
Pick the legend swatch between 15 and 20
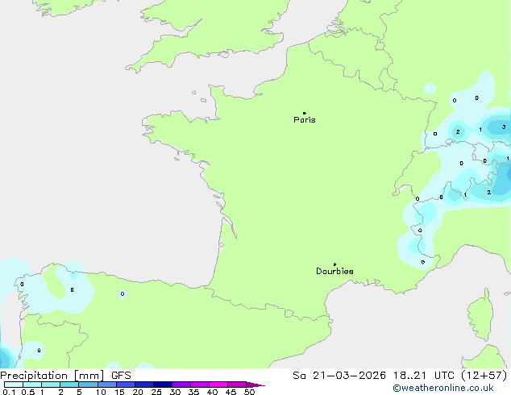coord(125,385)
